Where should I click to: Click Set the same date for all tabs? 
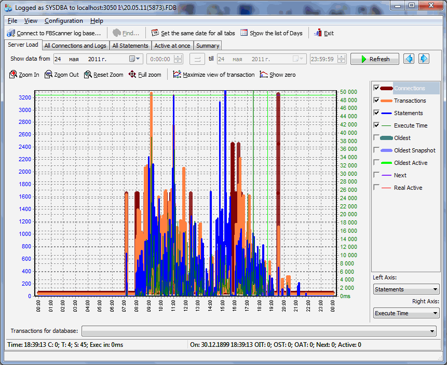[x=193, y=33]
